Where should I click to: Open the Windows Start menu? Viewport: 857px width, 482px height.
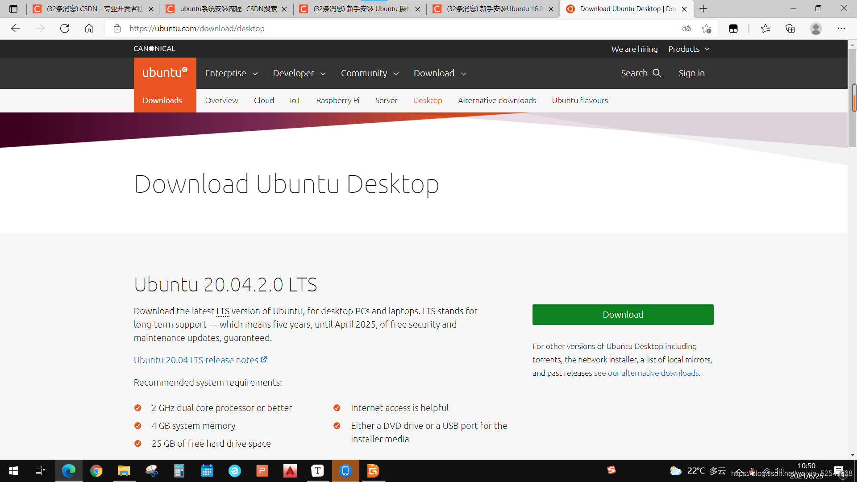pos(13,471)
